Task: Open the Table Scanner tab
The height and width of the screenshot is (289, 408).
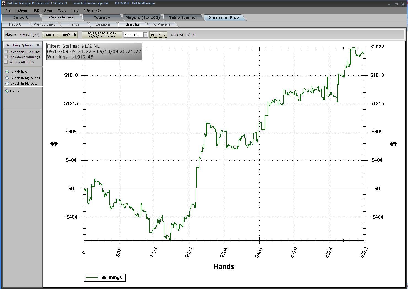Action: click(x=183, y=17)
